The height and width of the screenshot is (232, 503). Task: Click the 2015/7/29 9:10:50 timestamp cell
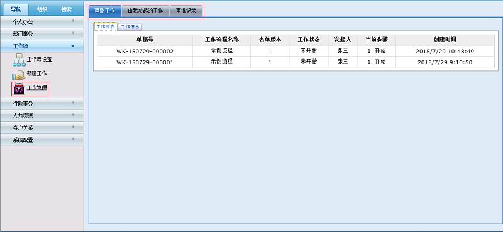coord(445,62)
